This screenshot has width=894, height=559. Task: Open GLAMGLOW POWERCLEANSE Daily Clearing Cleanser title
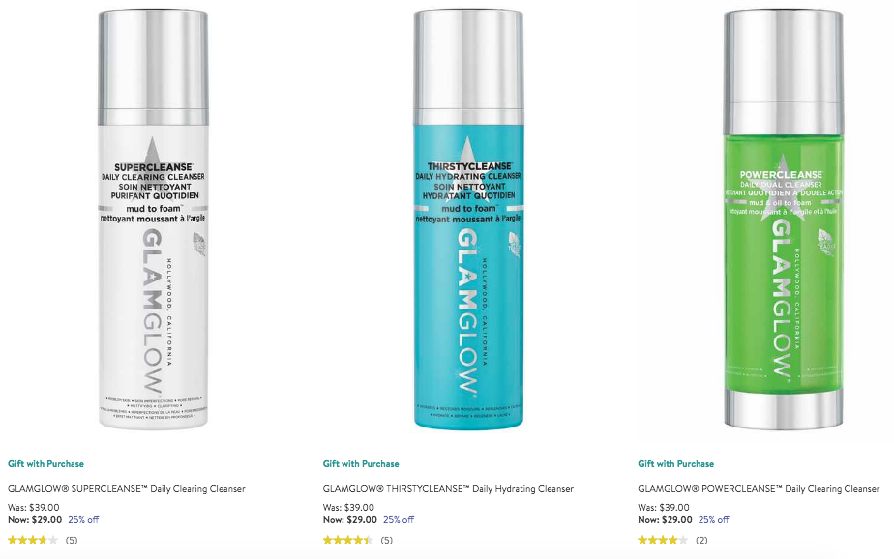(759, 489)
